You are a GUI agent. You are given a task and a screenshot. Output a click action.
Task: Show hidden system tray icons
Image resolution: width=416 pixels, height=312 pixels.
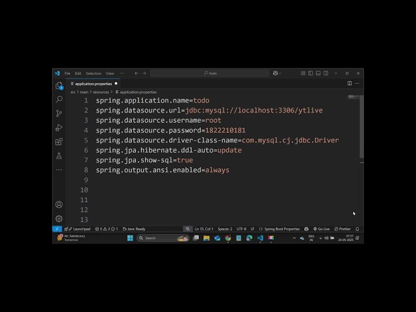click(294, 238)
